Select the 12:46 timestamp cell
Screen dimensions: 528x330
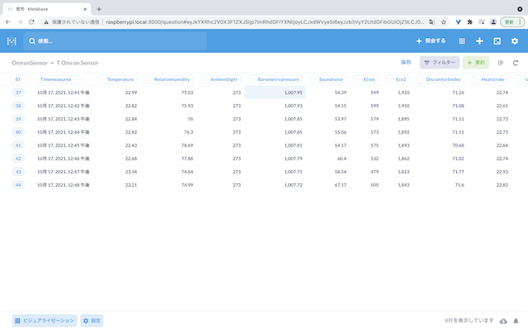(x=64, y=158)
